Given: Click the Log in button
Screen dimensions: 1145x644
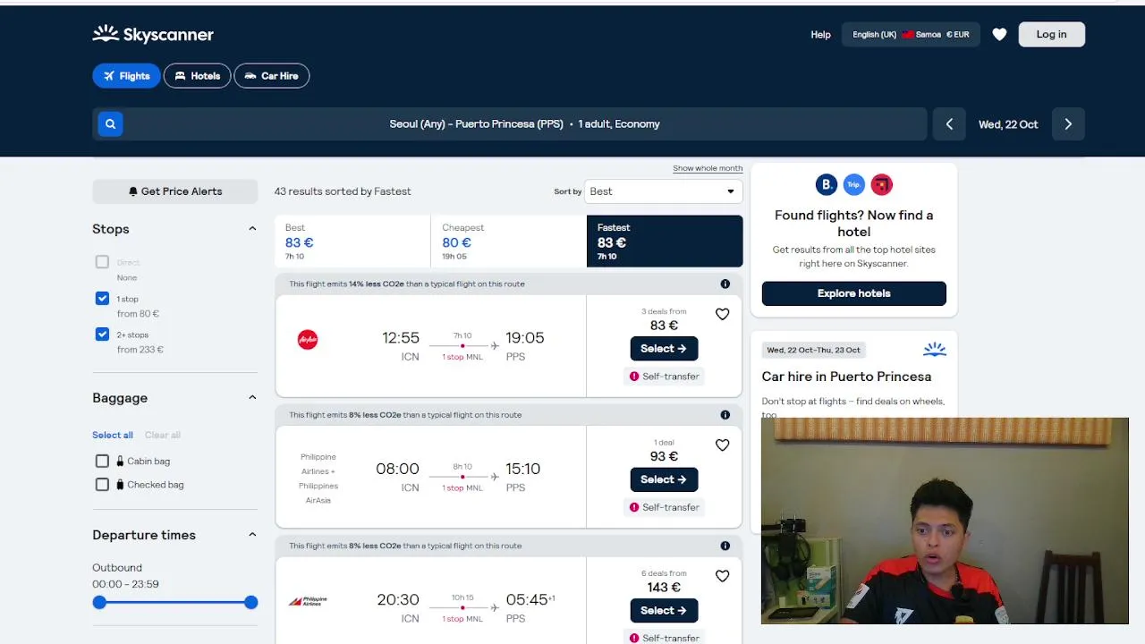Looking at the screenshot, I should (1051, 34).
